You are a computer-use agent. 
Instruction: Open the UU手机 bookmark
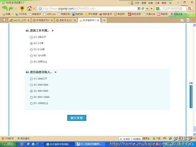tap(21, 14)
